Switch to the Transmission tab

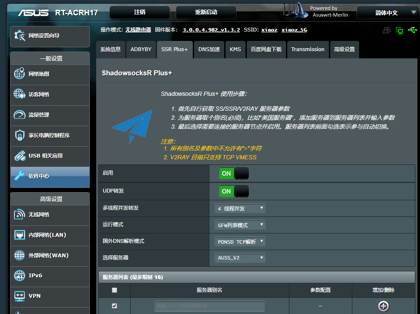pos(308,49)
